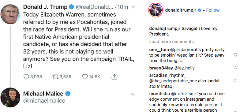Click the share icon under the tweet
This screenshot has width=240, height=112.
pyautogui.click(x=114, y=77)
